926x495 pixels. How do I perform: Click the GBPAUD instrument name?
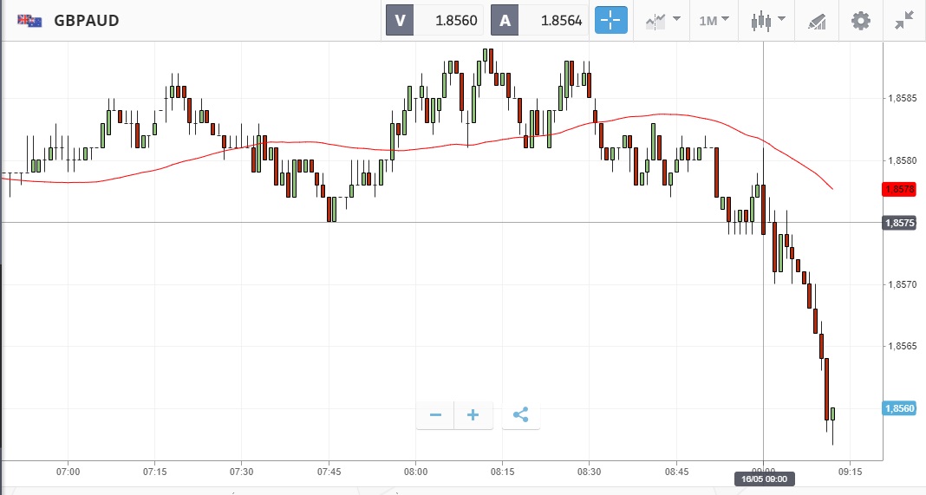(x=87, y=21)
